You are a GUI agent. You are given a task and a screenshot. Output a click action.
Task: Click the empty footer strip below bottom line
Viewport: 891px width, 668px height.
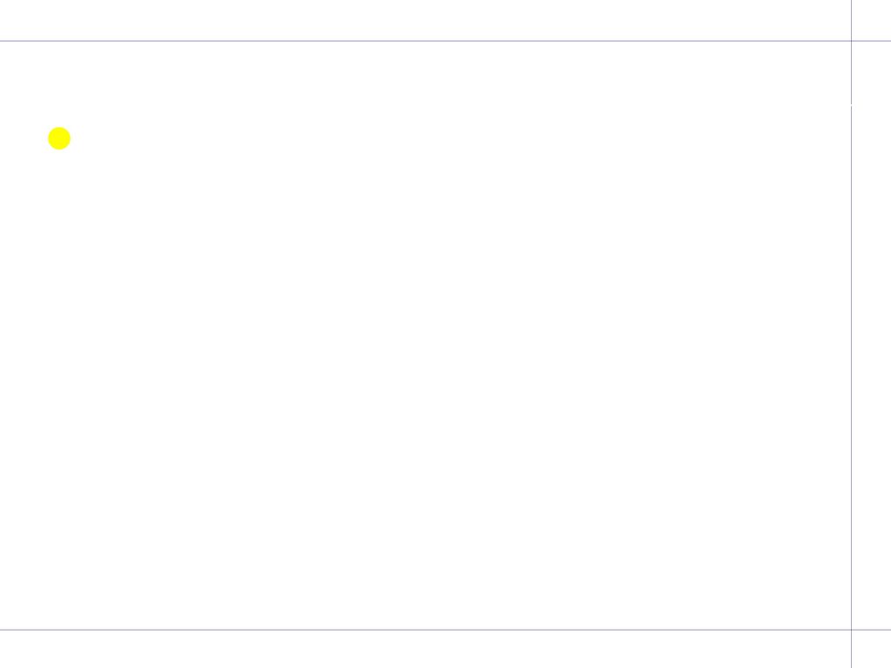coord(425,650)
